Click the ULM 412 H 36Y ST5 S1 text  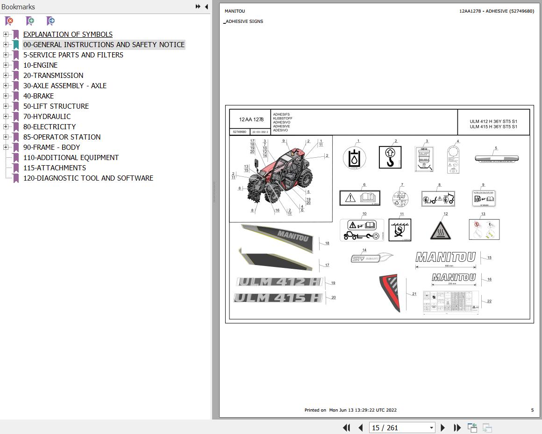[x=493, y=121]
